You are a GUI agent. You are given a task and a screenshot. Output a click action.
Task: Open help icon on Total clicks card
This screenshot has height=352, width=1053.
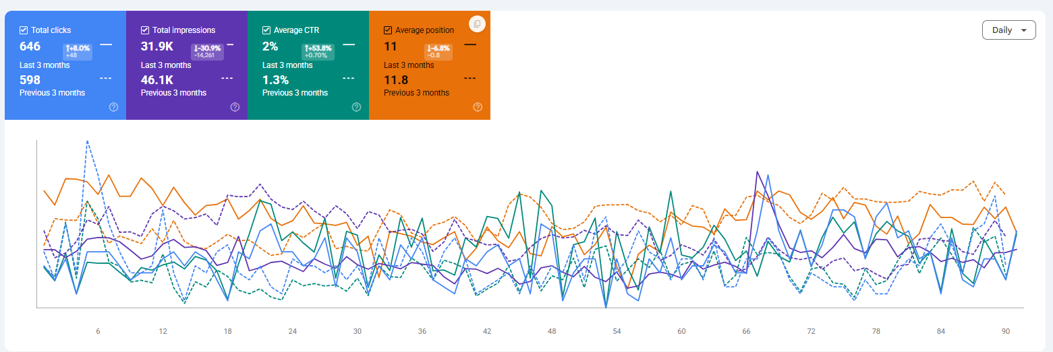(x=113, y=107)
